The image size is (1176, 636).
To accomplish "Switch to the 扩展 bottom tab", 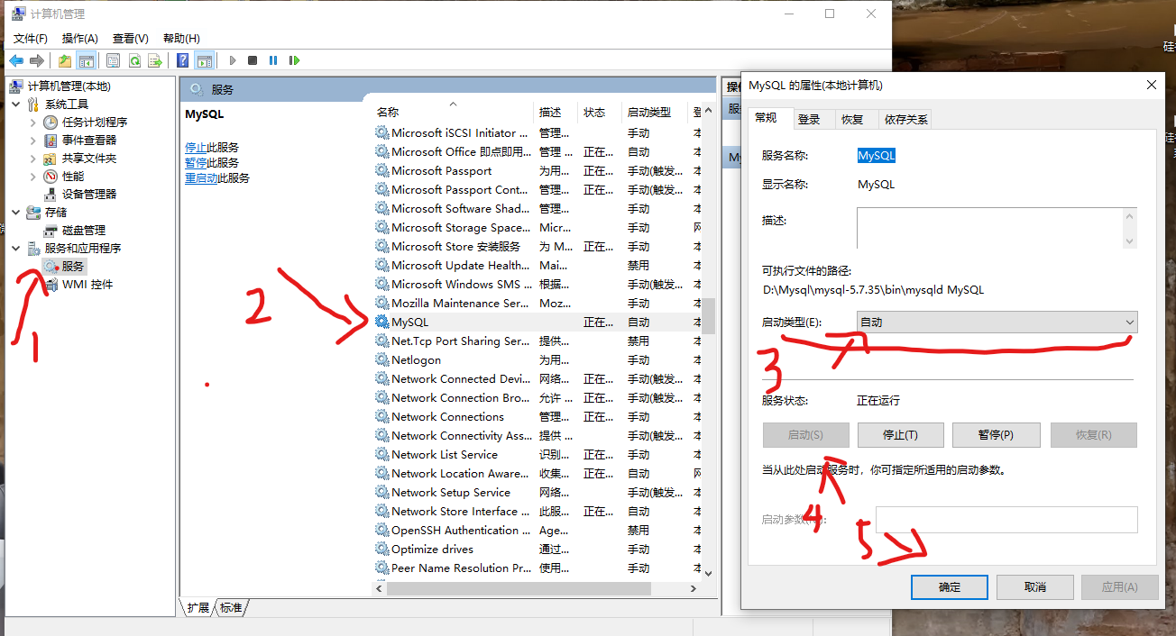I will (x=198, y=608).
